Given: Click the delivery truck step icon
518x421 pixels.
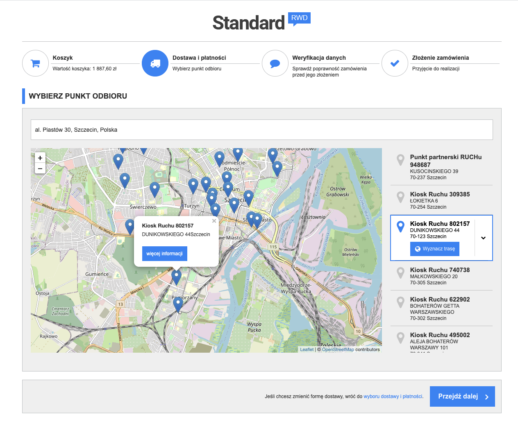Looking at the screenshot, I should pos(155,63).
